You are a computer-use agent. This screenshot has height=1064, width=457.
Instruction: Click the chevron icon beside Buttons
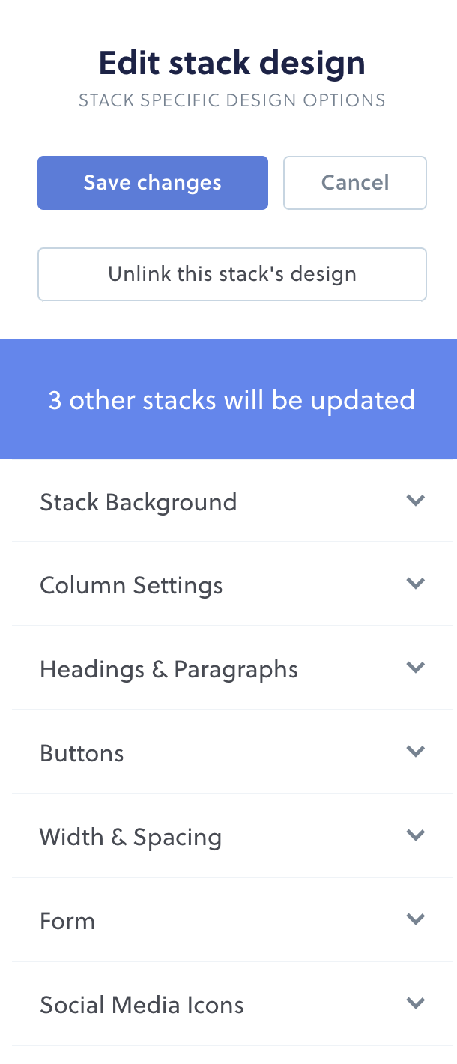(416, 752)
